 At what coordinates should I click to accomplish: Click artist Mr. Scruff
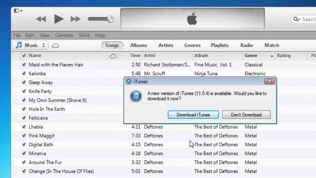[154, 73]
